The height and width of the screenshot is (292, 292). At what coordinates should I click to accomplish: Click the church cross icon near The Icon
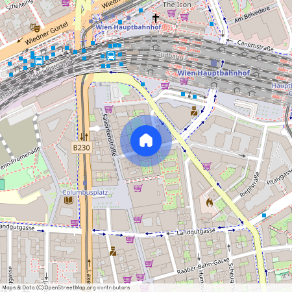[x=156, y=18]
